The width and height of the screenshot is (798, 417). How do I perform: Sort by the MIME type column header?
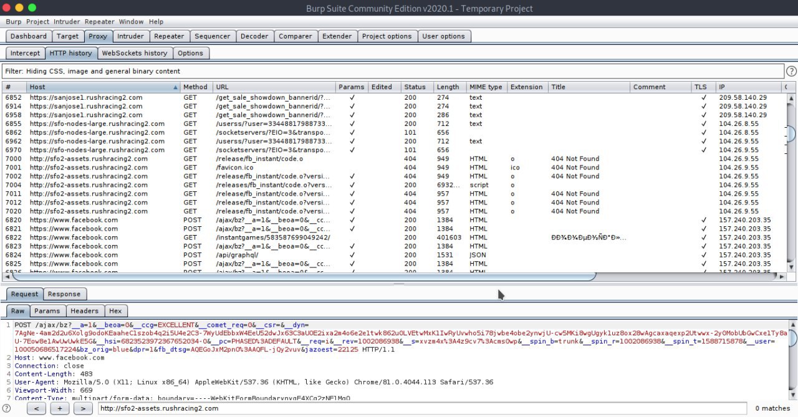486,87
